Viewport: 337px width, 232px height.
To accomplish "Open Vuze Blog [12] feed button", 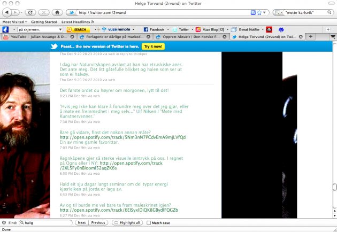I will pyautogui.click(x=210, y=29).
